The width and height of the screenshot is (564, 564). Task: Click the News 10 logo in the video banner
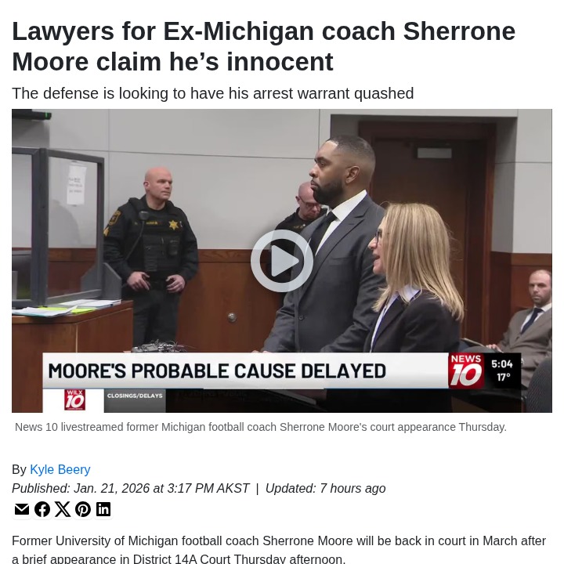tap(466, 371)
